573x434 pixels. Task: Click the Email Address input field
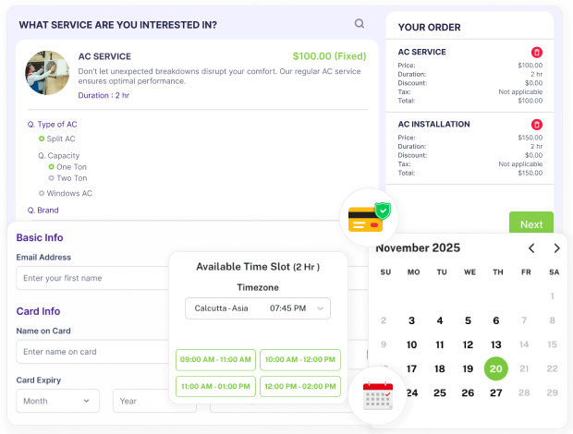(92, 278)
